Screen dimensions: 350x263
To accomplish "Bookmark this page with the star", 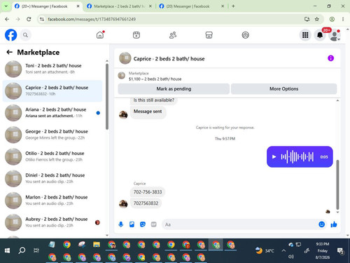I will (x=316, y=19).
